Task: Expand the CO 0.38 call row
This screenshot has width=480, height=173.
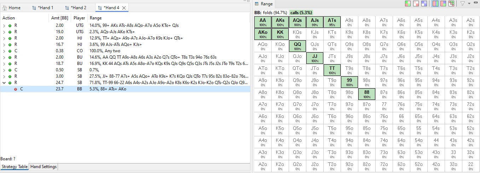Action: [x=4, y=51]
